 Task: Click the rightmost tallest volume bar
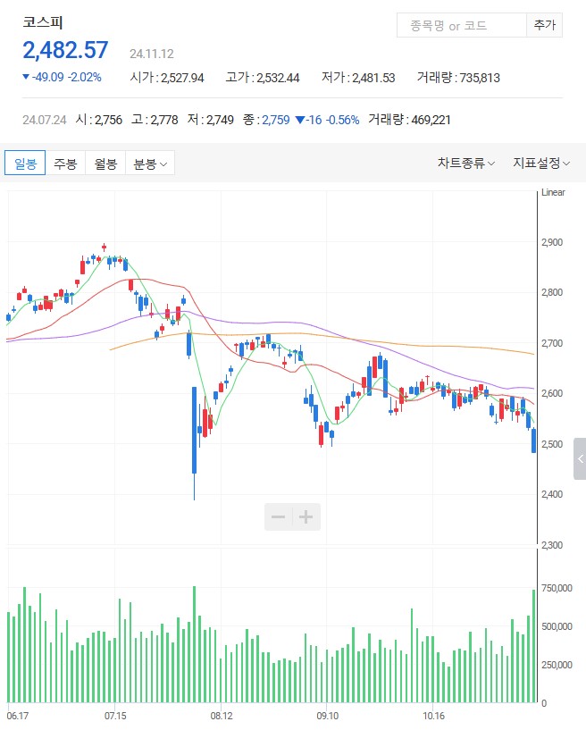coord(534,645)
